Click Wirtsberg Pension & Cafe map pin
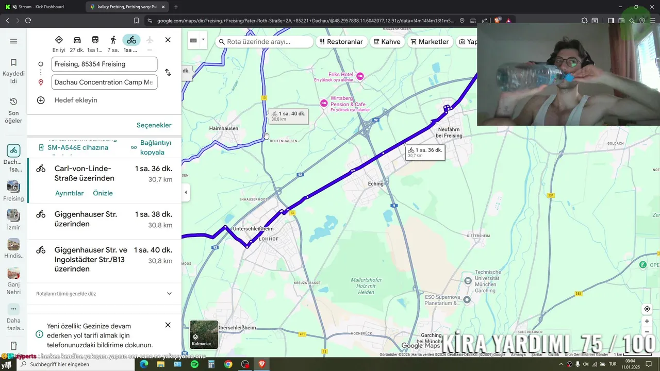This screenshot has width=660, height=371. click(x=324, y=103)
